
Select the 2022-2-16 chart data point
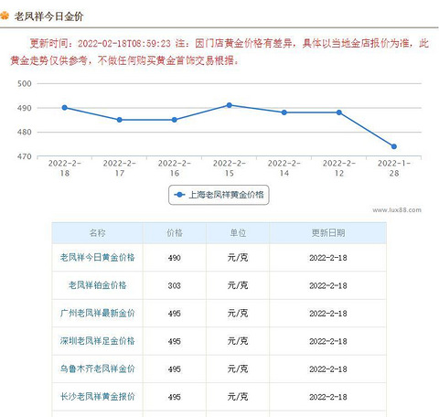tap(175, 120)
